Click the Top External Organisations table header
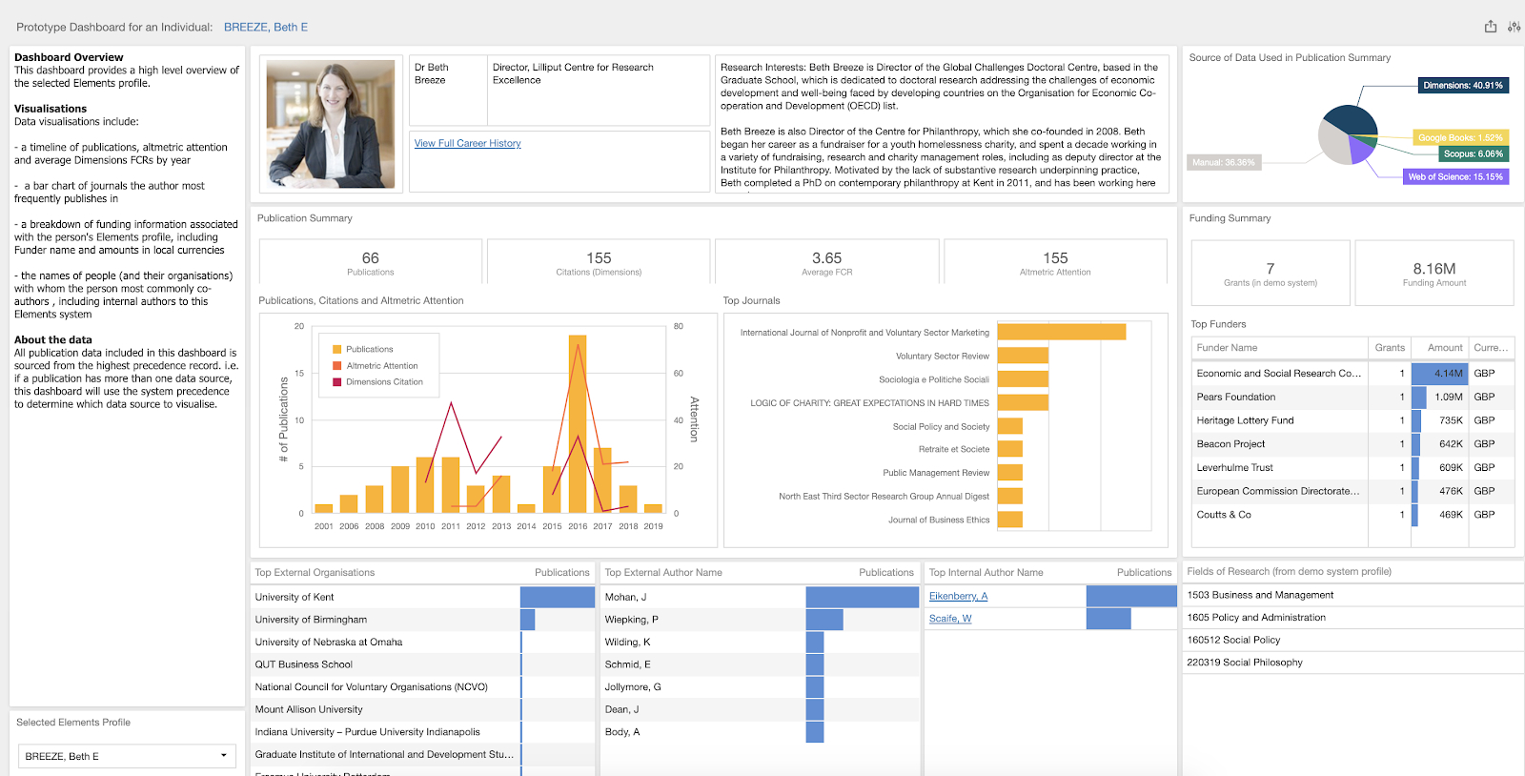The image size is (1525, 776). (x=315, y=573)
